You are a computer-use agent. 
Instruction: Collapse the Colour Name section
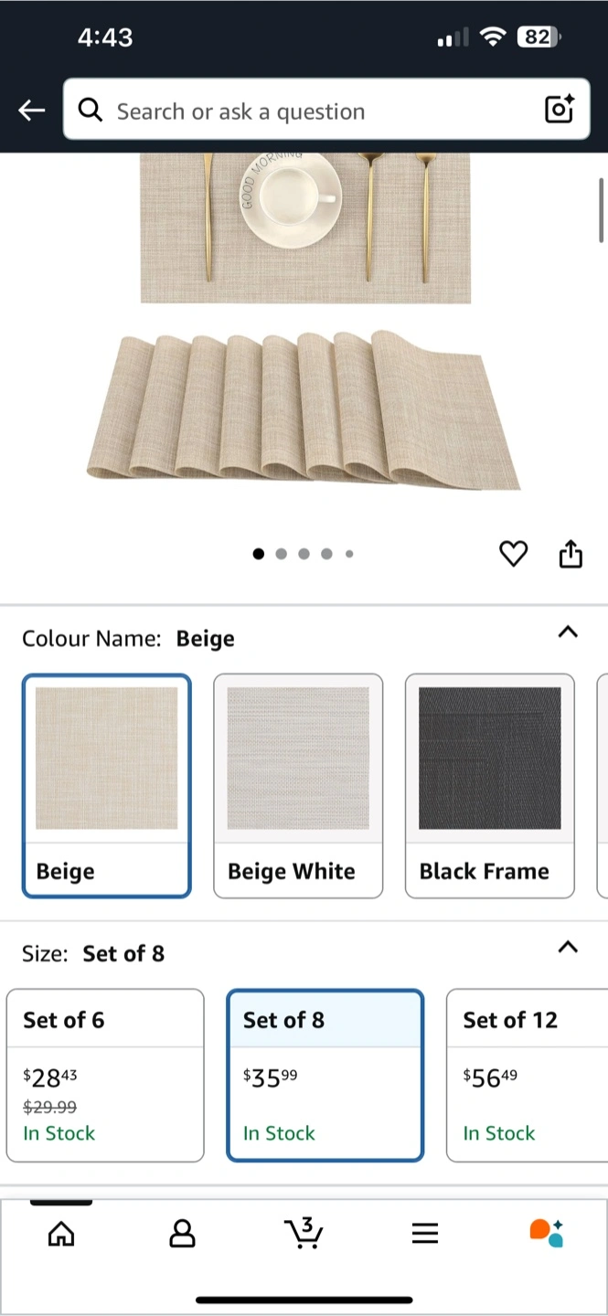pos(568,631)
